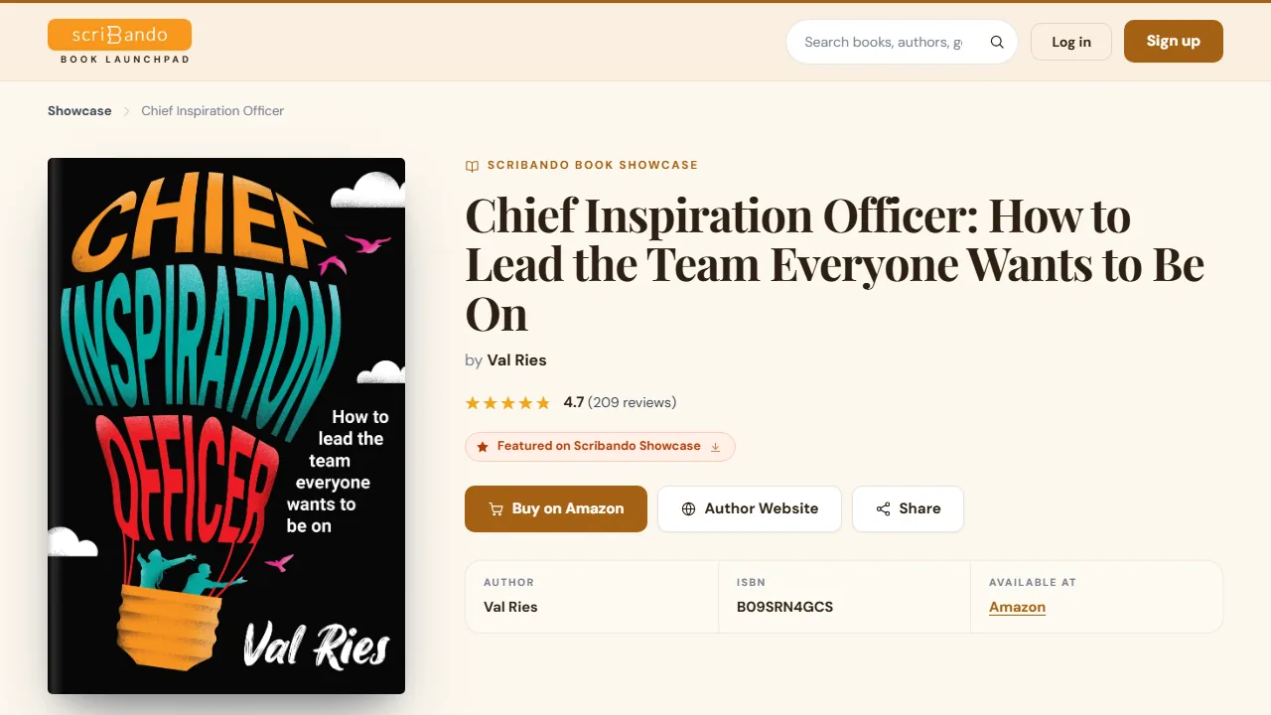This screenshot has width=1271, height=715.
Task: Click the book title heading
Action: pyautogui.click(x=834, y=264)
